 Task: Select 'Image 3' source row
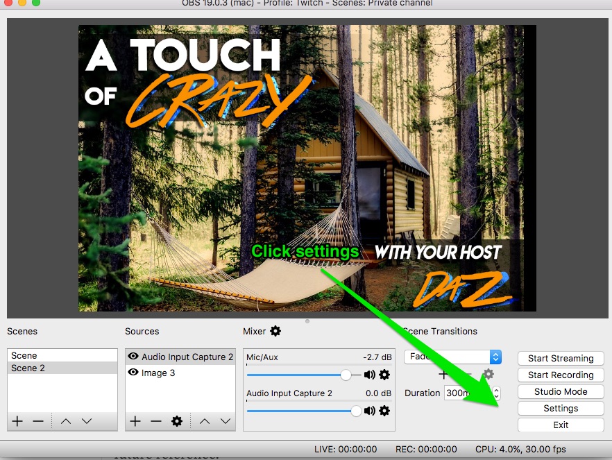180,373
